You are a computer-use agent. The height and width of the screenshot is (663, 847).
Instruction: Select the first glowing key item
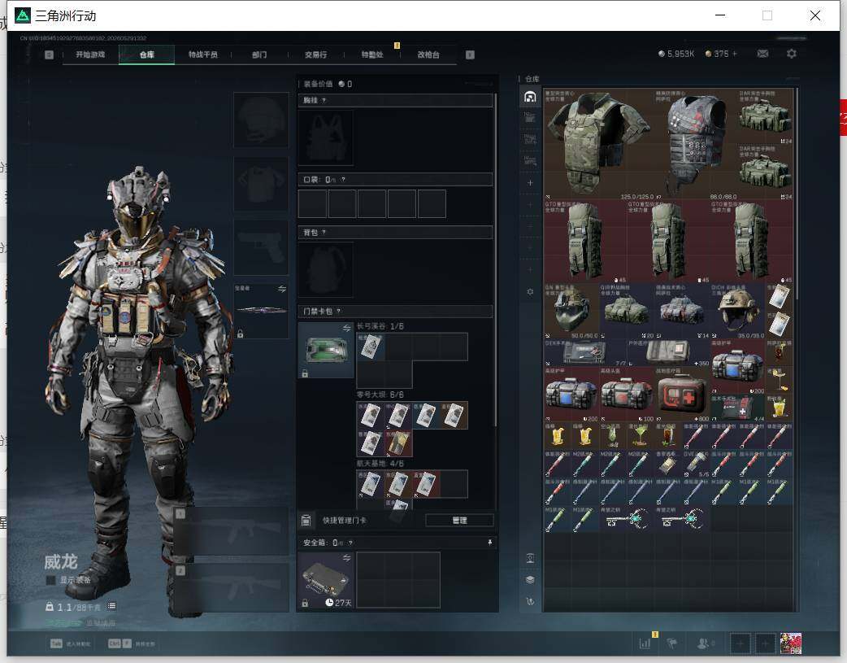[x=627, y=520]
